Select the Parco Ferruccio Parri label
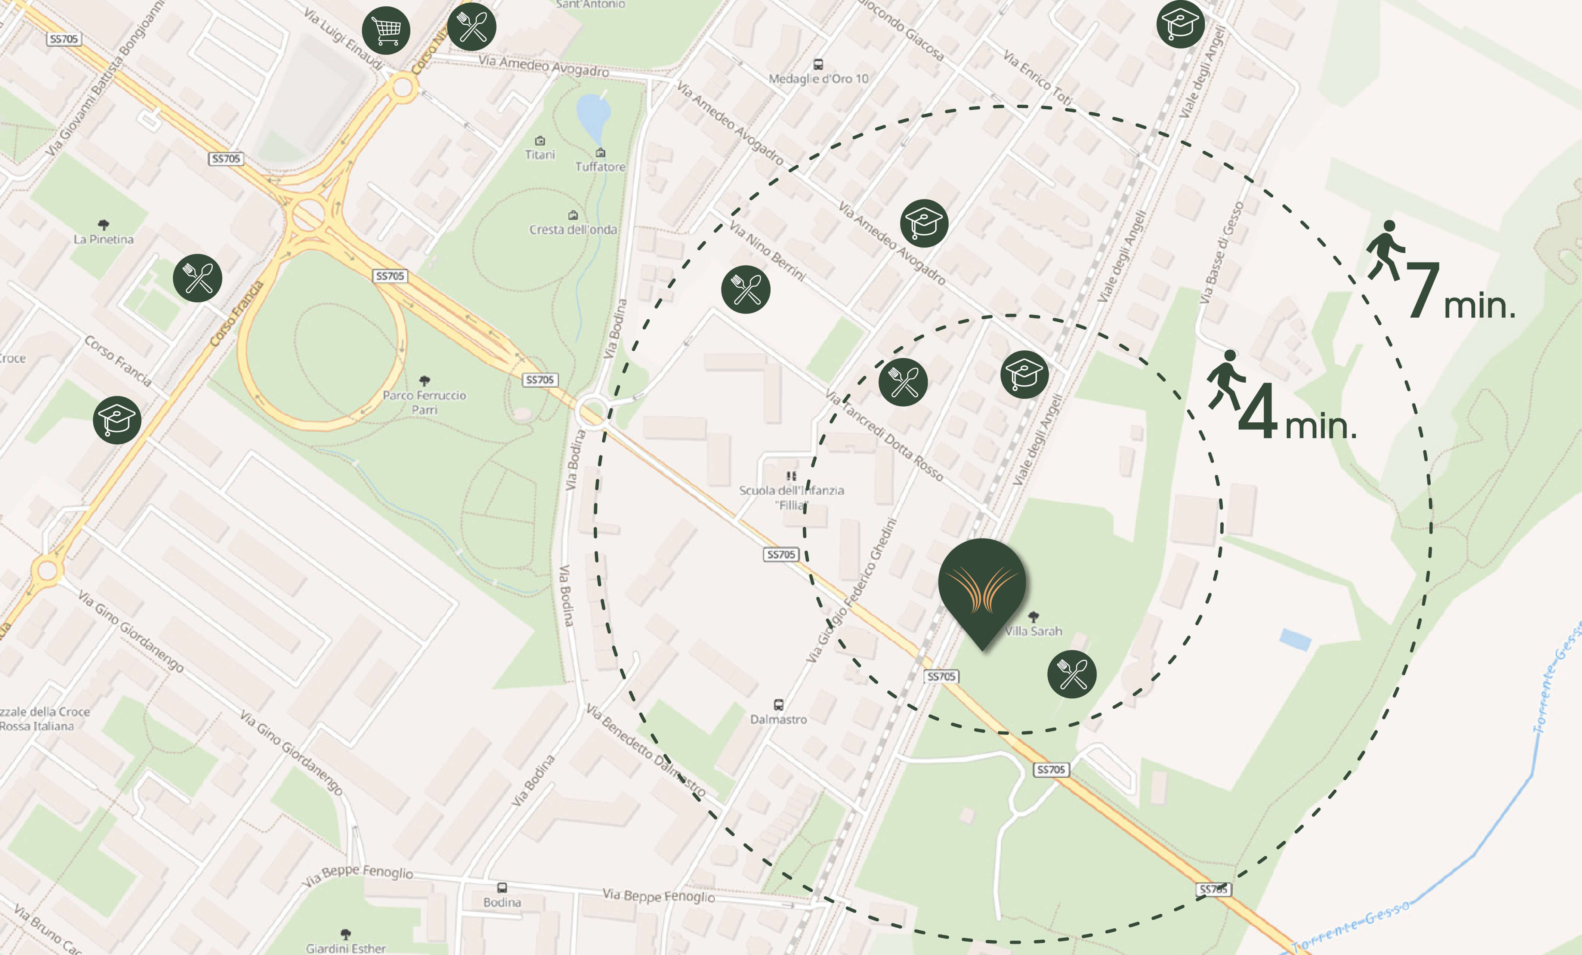1582x955 pixels. tap(424, 402)
